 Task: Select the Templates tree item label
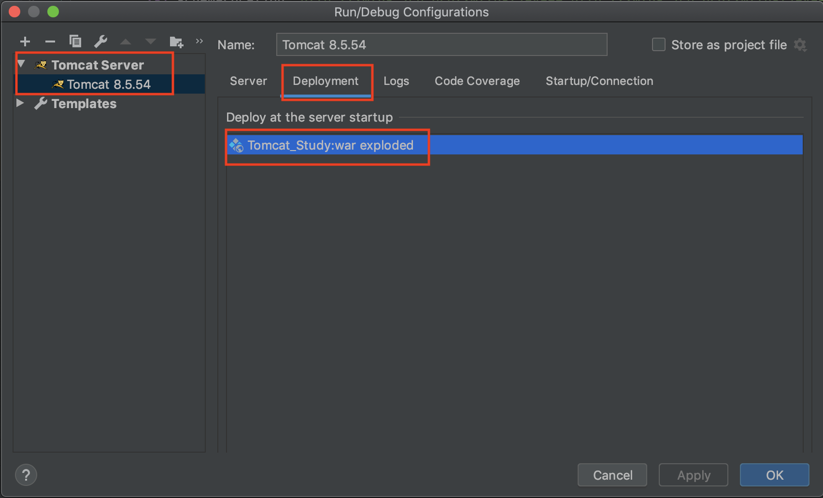tap(84, 104)
